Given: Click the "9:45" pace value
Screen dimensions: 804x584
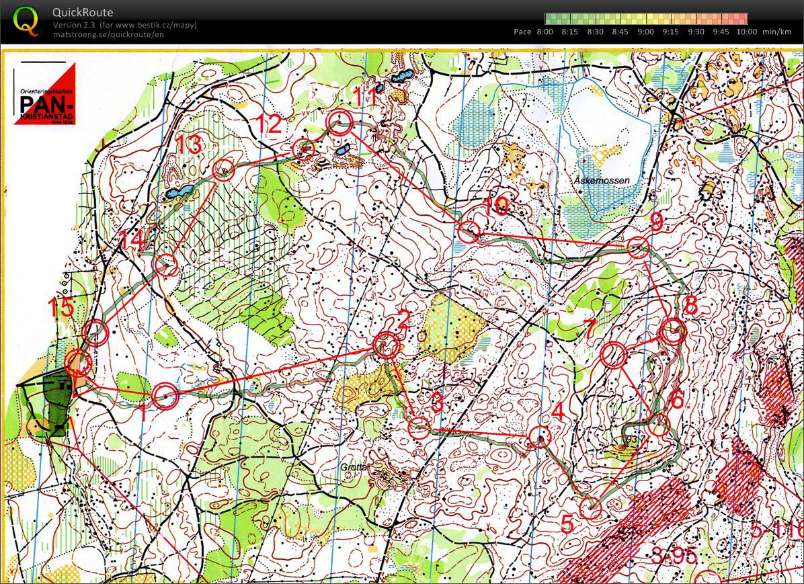Looking at the screenshot, I should pos(721,32).
